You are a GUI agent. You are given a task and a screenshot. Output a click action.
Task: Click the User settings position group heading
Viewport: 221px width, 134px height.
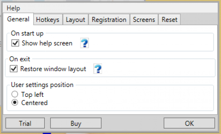point(42,85)
